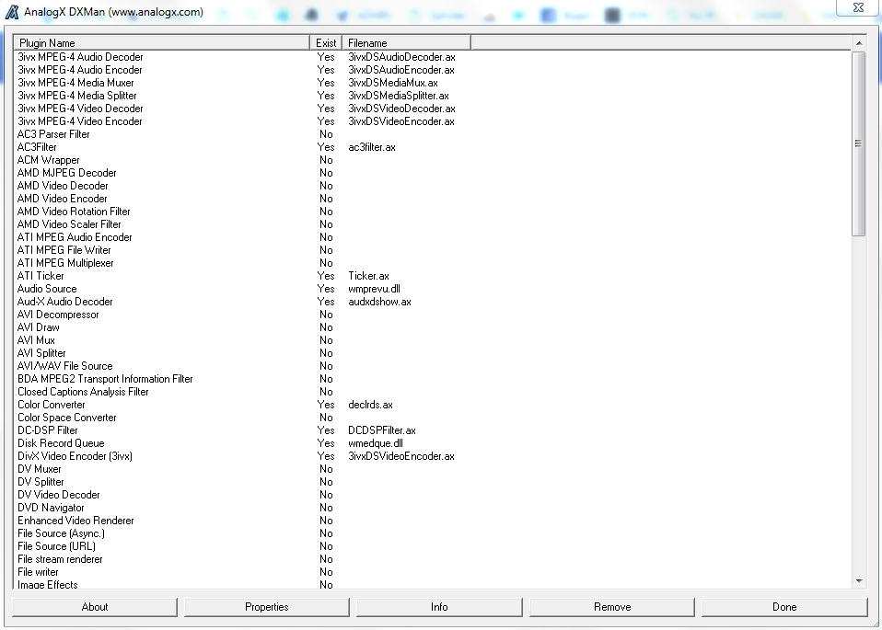Click filename Ticker.ax
The height and width of the screenshot is (630, 882).
tap(368, 276)
